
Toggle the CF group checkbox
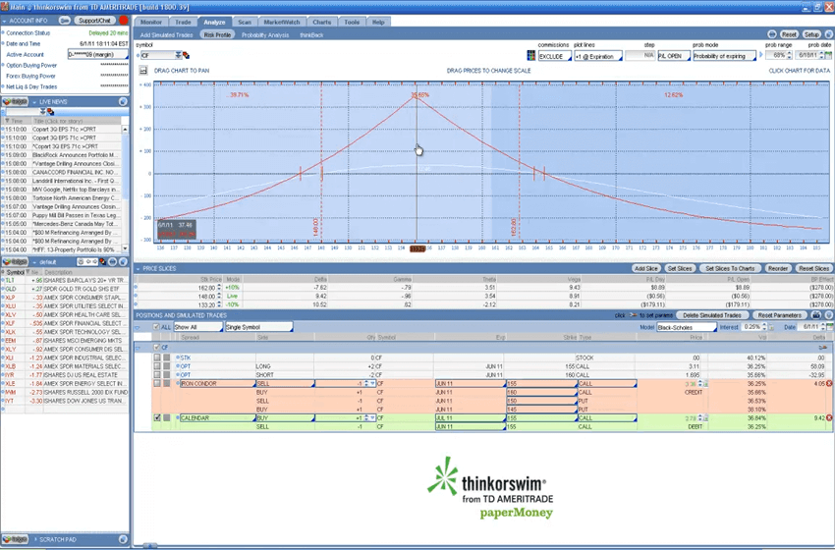coord(156,347)
